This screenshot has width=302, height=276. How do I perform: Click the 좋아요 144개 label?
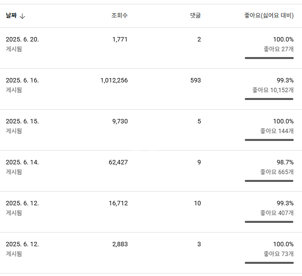[277, 131]
